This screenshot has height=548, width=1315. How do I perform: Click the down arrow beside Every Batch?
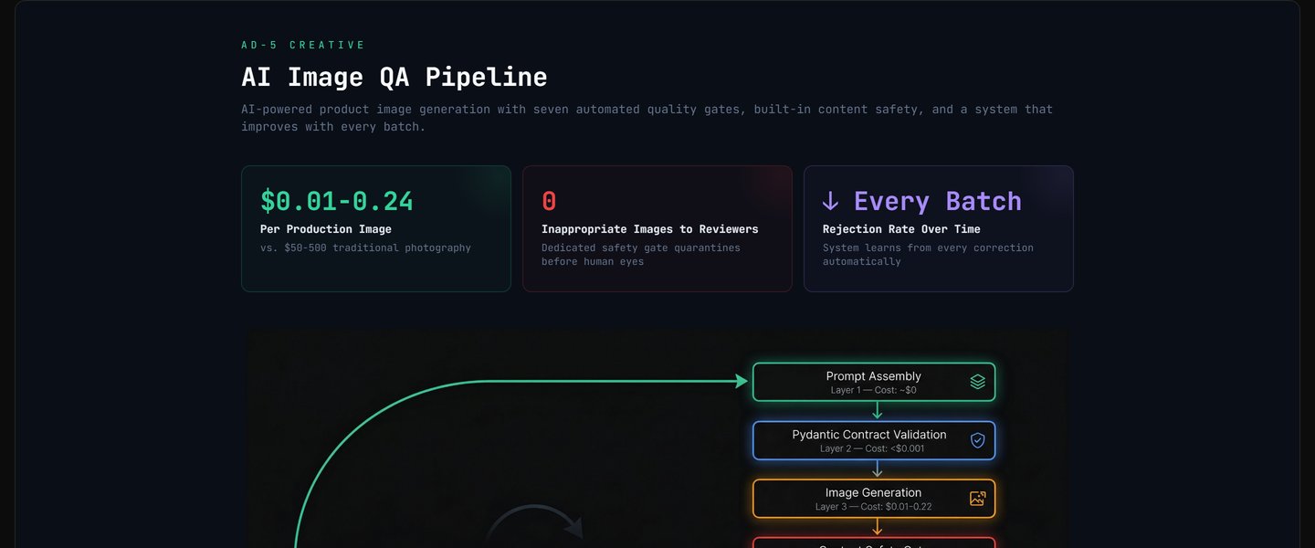point(830,201)
